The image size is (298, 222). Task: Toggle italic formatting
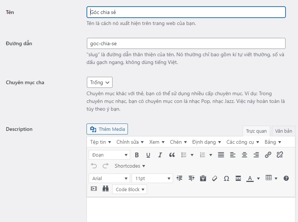[x=160, y=155]
